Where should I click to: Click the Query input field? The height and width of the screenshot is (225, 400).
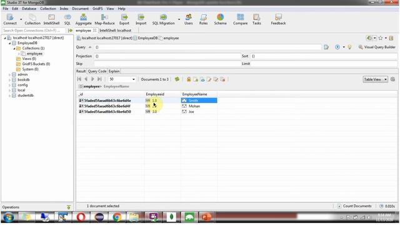pos(207,47)
